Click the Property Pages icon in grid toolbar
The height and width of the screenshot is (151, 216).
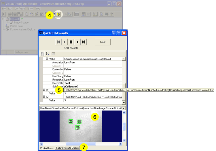pos(53,53)
